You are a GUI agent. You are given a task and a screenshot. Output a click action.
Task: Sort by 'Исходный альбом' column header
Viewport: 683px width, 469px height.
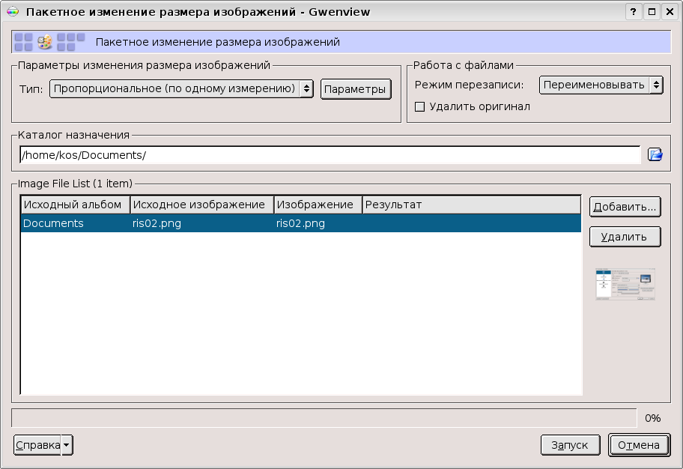75,205
